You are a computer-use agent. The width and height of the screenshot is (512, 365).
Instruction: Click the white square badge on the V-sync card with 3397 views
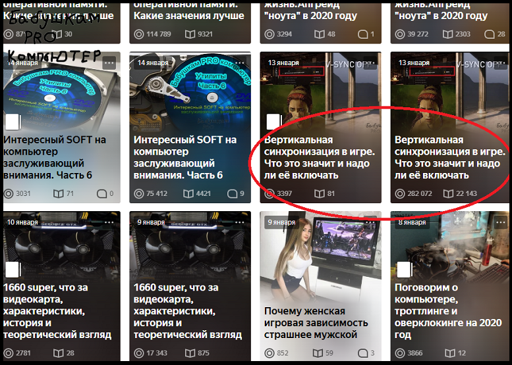[x=274, y=122]
